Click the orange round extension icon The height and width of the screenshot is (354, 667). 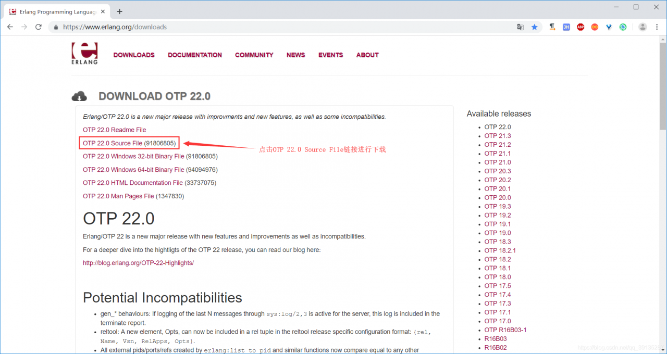pyautogui.click(x=595, y=27)
